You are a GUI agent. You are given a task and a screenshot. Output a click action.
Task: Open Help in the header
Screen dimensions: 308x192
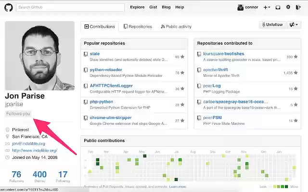(x=180, y=7)
